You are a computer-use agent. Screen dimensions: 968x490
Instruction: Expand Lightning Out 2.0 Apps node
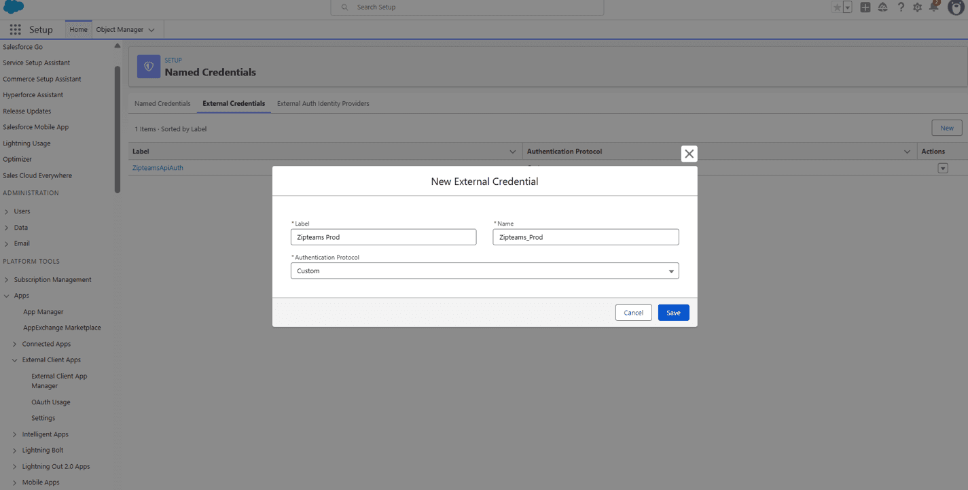click(x=15, y=466)
